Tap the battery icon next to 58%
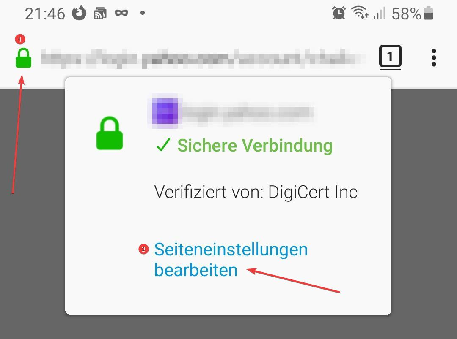 (428, 14)
